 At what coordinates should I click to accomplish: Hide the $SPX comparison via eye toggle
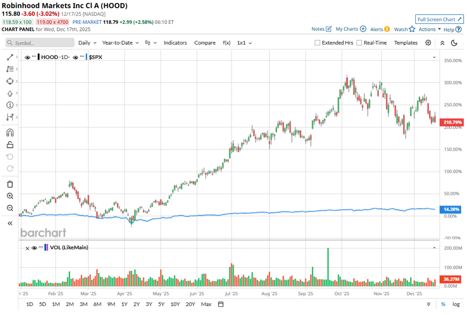pos(75,57)
